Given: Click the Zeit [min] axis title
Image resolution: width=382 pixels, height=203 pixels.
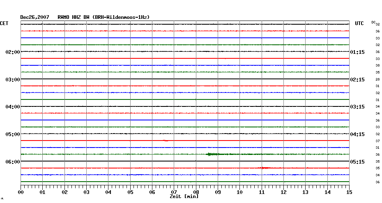Looking at the screenshot, I should coord(184,196).
